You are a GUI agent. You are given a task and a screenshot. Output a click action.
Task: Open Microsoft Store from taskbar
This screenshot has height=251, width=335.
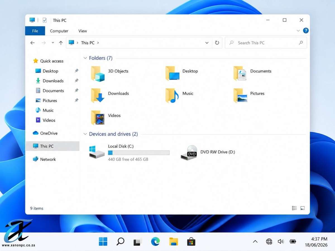(191, 242)
